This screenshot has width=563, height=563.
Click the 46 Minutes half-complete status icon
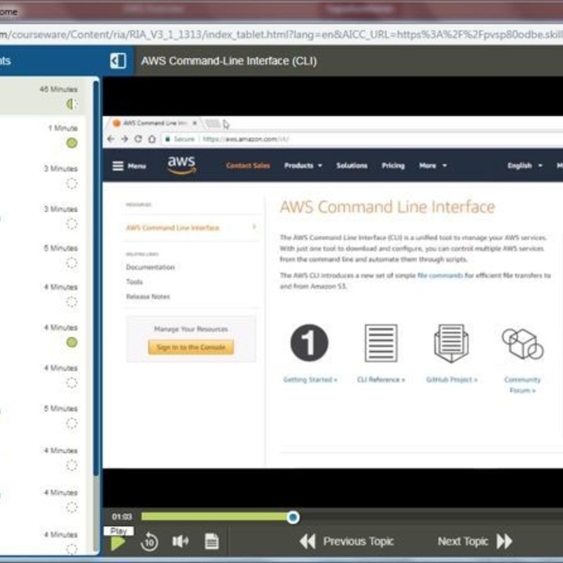click(72, 104)
